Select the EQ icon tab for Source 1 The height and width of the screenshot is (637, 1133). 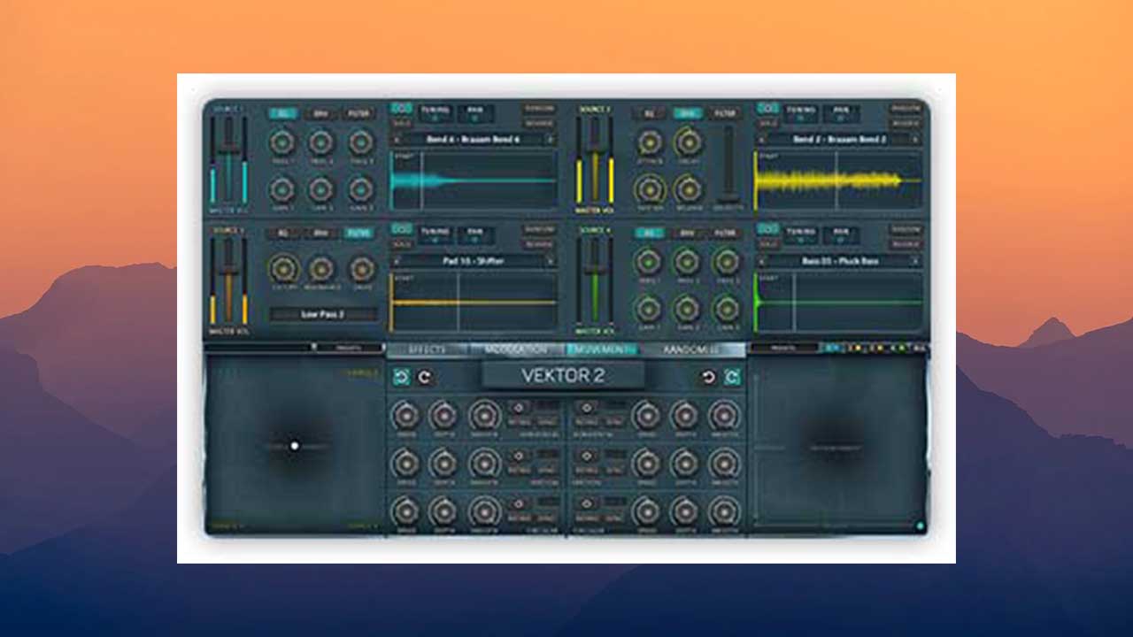point(282,111)
